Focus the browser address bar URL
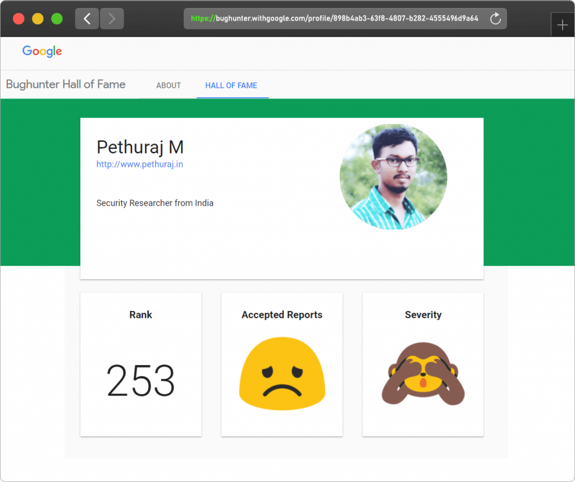Viewport: 575px width, 482px height. pyautogui.click(x=335, y=19)
